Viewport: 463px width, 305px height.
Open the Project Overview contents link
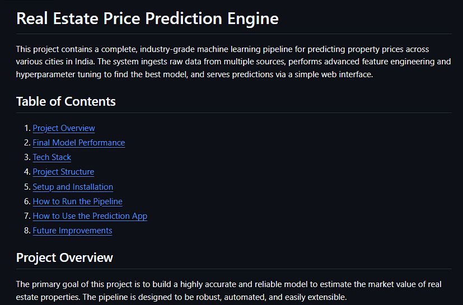[64, 128]
